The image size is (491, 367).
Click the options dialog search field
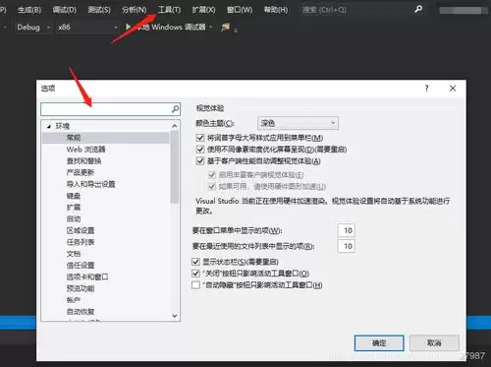pyautogui.click(x=110, y=109)
